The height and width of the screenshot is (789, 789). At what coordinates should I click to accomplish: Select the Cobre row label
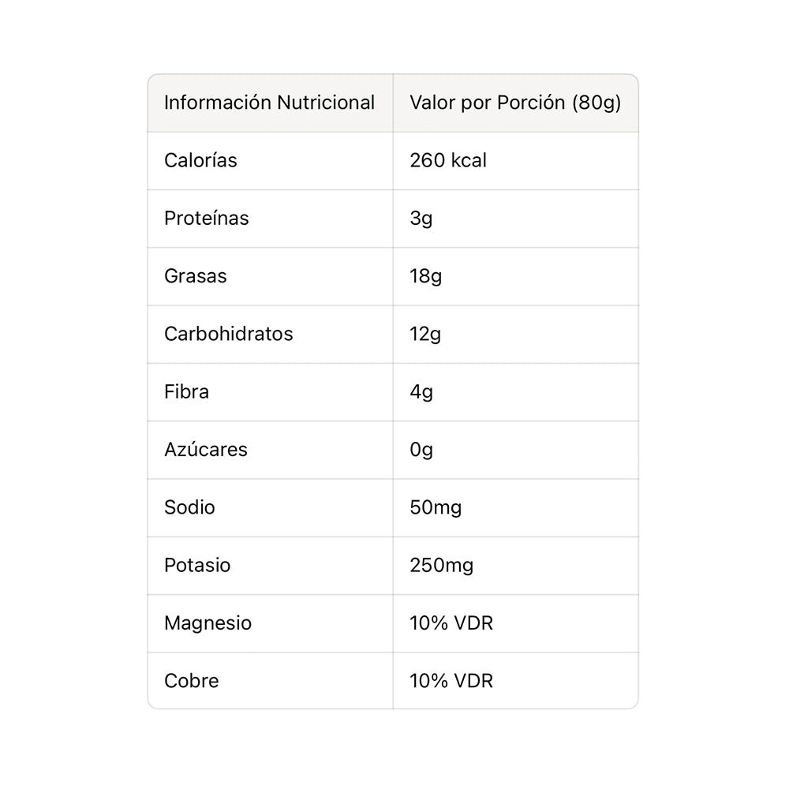191,681
